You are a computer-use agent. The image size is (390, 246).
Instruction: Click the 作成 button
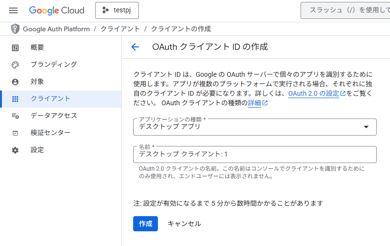(x=145, y=223)
